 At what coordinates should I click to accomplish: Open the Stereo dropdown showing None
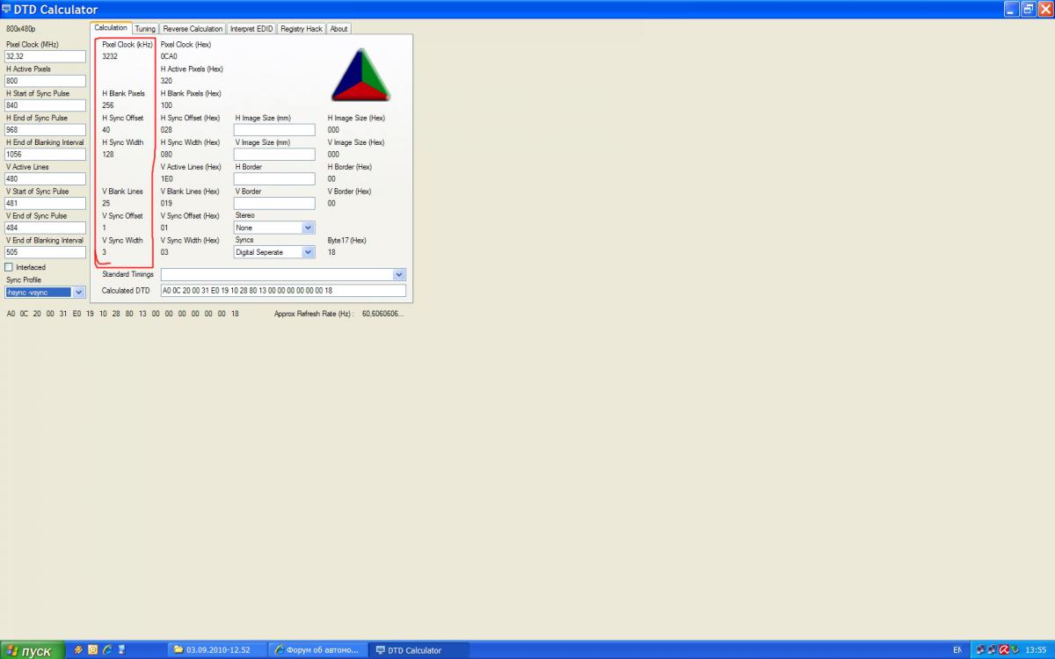(308, 228)
